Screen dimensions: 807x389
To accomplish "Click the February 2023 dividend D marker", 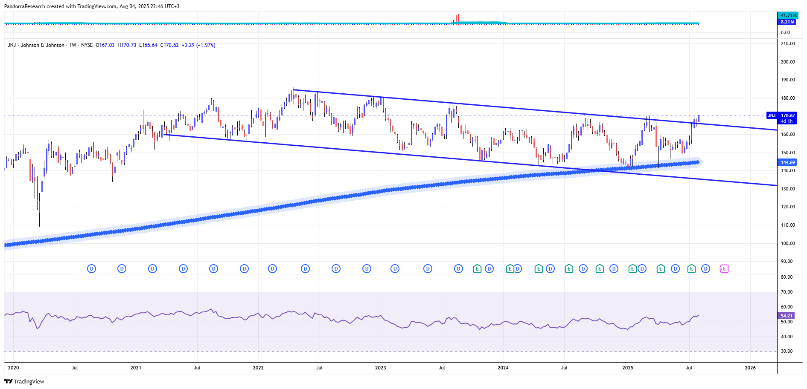I will 395,269.
